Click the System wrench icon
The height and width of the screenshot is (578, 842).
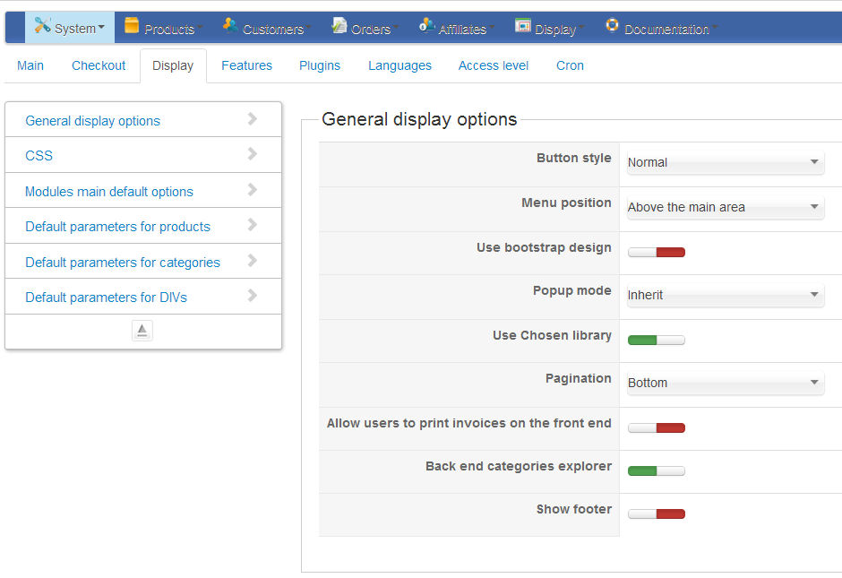click(42, 26)
